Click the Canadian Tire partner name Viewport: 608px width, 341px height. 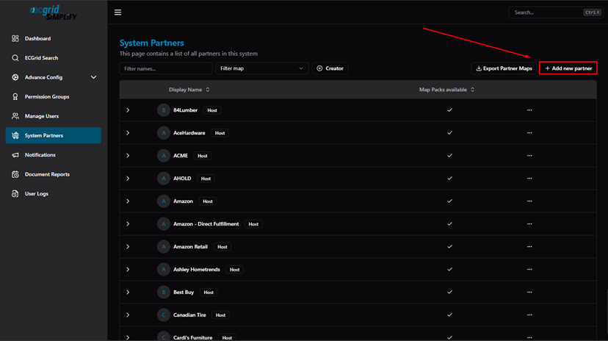pyautogui.click(x=189, y=315)
